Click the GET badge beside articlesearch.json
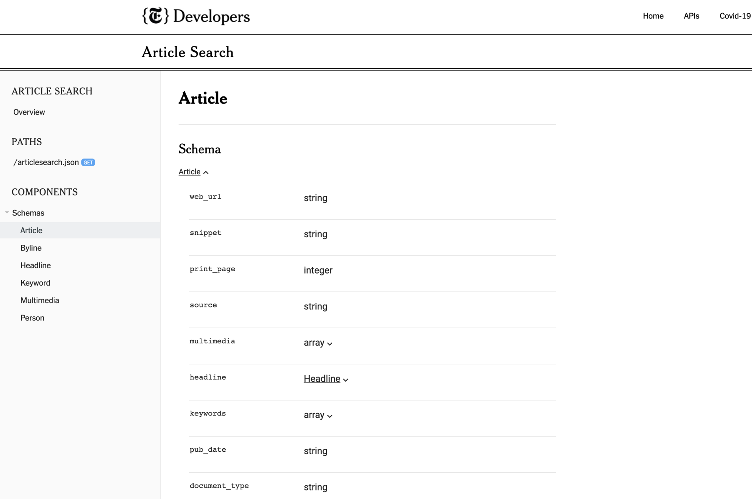 click(88, 163)
